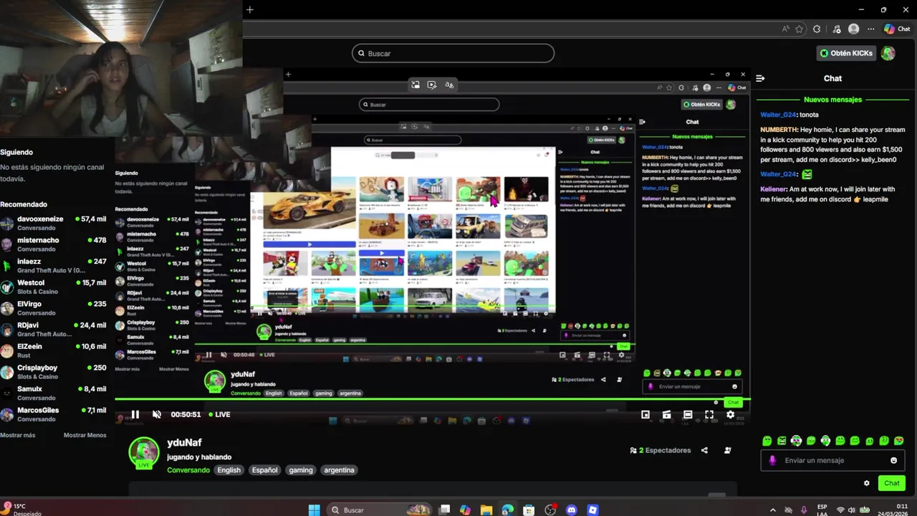Open MarcosGiles recommended channel
Screen dimensions: 917x516
pos(54,414)
